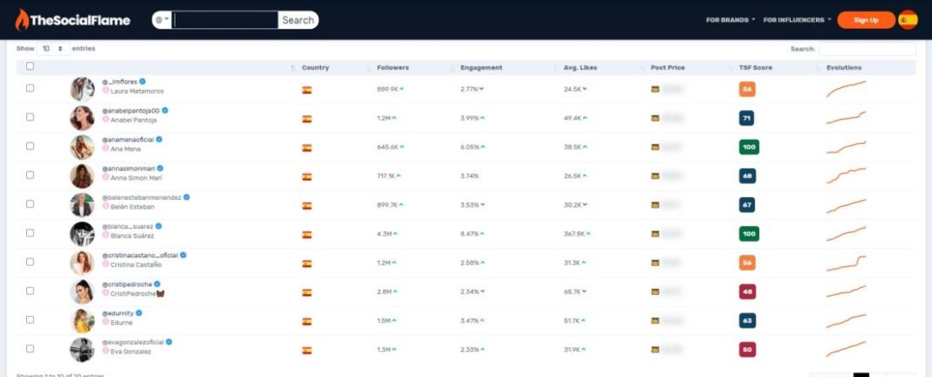Click verified badge next to @_lmflores
932x377 pixels.
click(142, 81)
